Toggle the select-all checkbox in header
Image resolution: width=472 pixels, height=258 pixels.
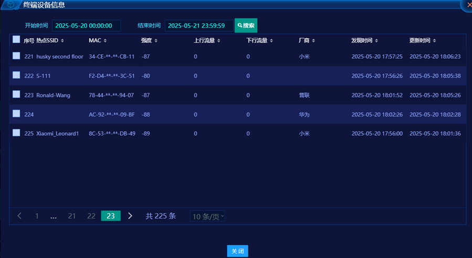coord(16,39)
